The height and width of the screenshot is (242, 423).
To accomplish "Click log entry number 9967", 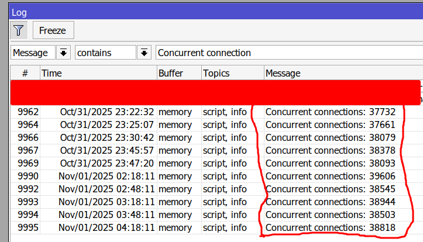I will click(28, 150).
